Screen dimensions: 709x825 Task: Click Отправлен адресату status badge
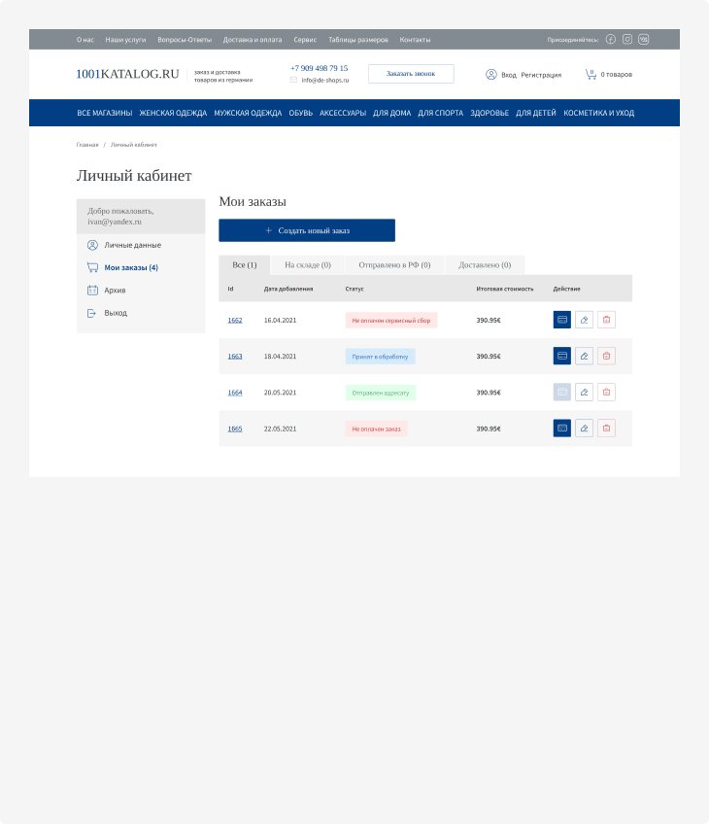[381, 393]
